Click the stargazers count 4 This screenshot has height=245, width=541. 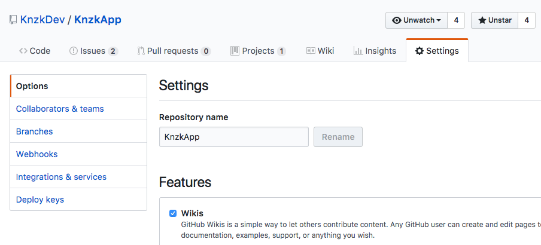(x=527, y=20)
